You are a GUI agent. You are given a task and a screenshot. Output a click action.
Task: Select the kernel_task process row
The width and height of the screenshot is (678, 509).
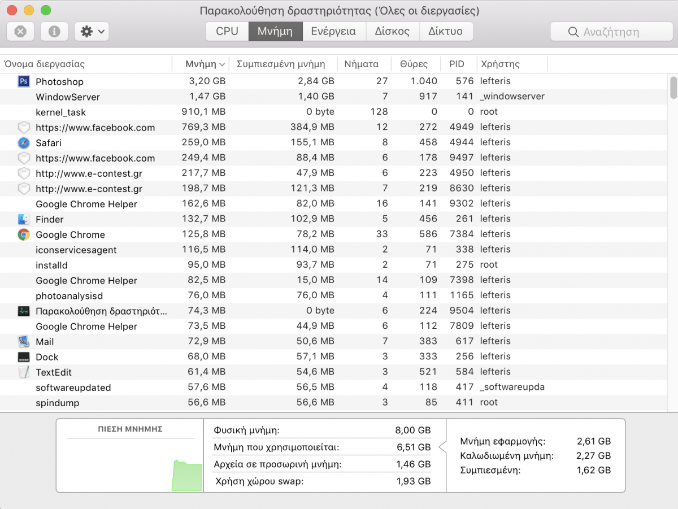333,112
